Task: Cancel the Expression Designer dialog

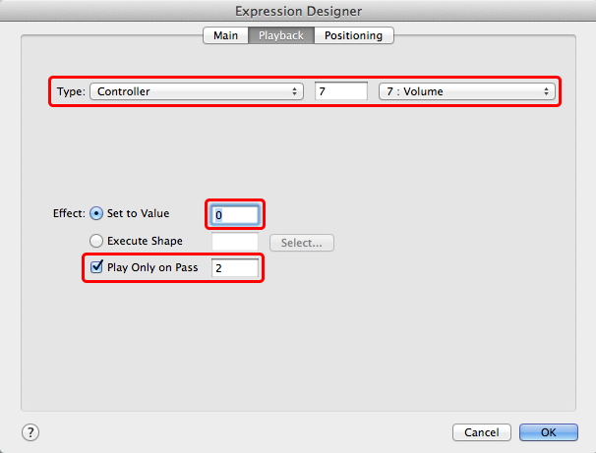Action: (481, 432)
